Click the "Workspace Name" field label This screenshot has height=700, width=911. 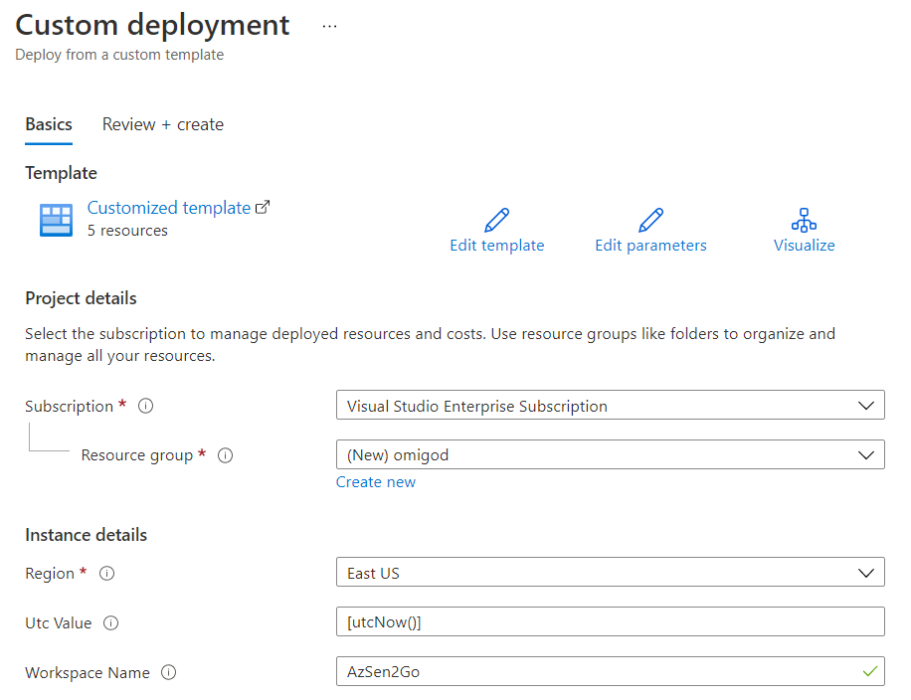click(x=88, y=673)
